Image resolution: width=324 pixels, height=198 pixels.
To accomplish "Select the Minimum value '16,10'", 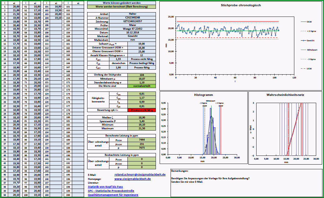I will [x=142, y=125].
